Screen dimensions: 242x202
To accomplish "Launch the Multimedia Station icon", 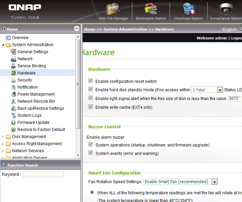I will (x=151, y=9).
